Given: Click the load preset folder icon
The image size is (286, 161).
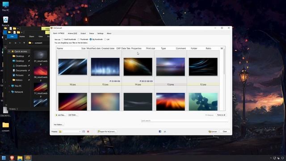Looking at the screenshot, I should coord(60,131).
